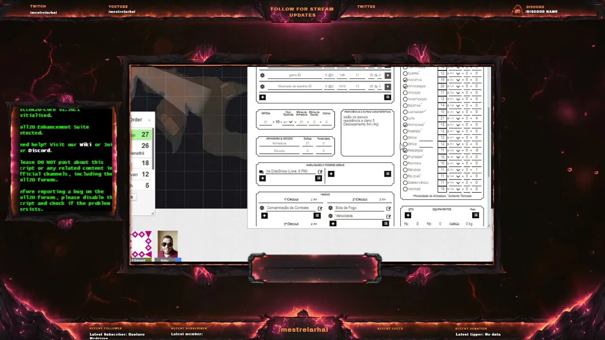Cast Velocidade spell icon
605x340 pixels.
click(x=330, y=216)
